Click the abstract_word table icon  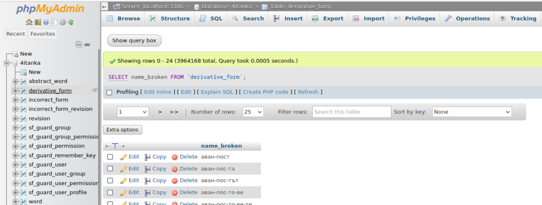[23, 82]
